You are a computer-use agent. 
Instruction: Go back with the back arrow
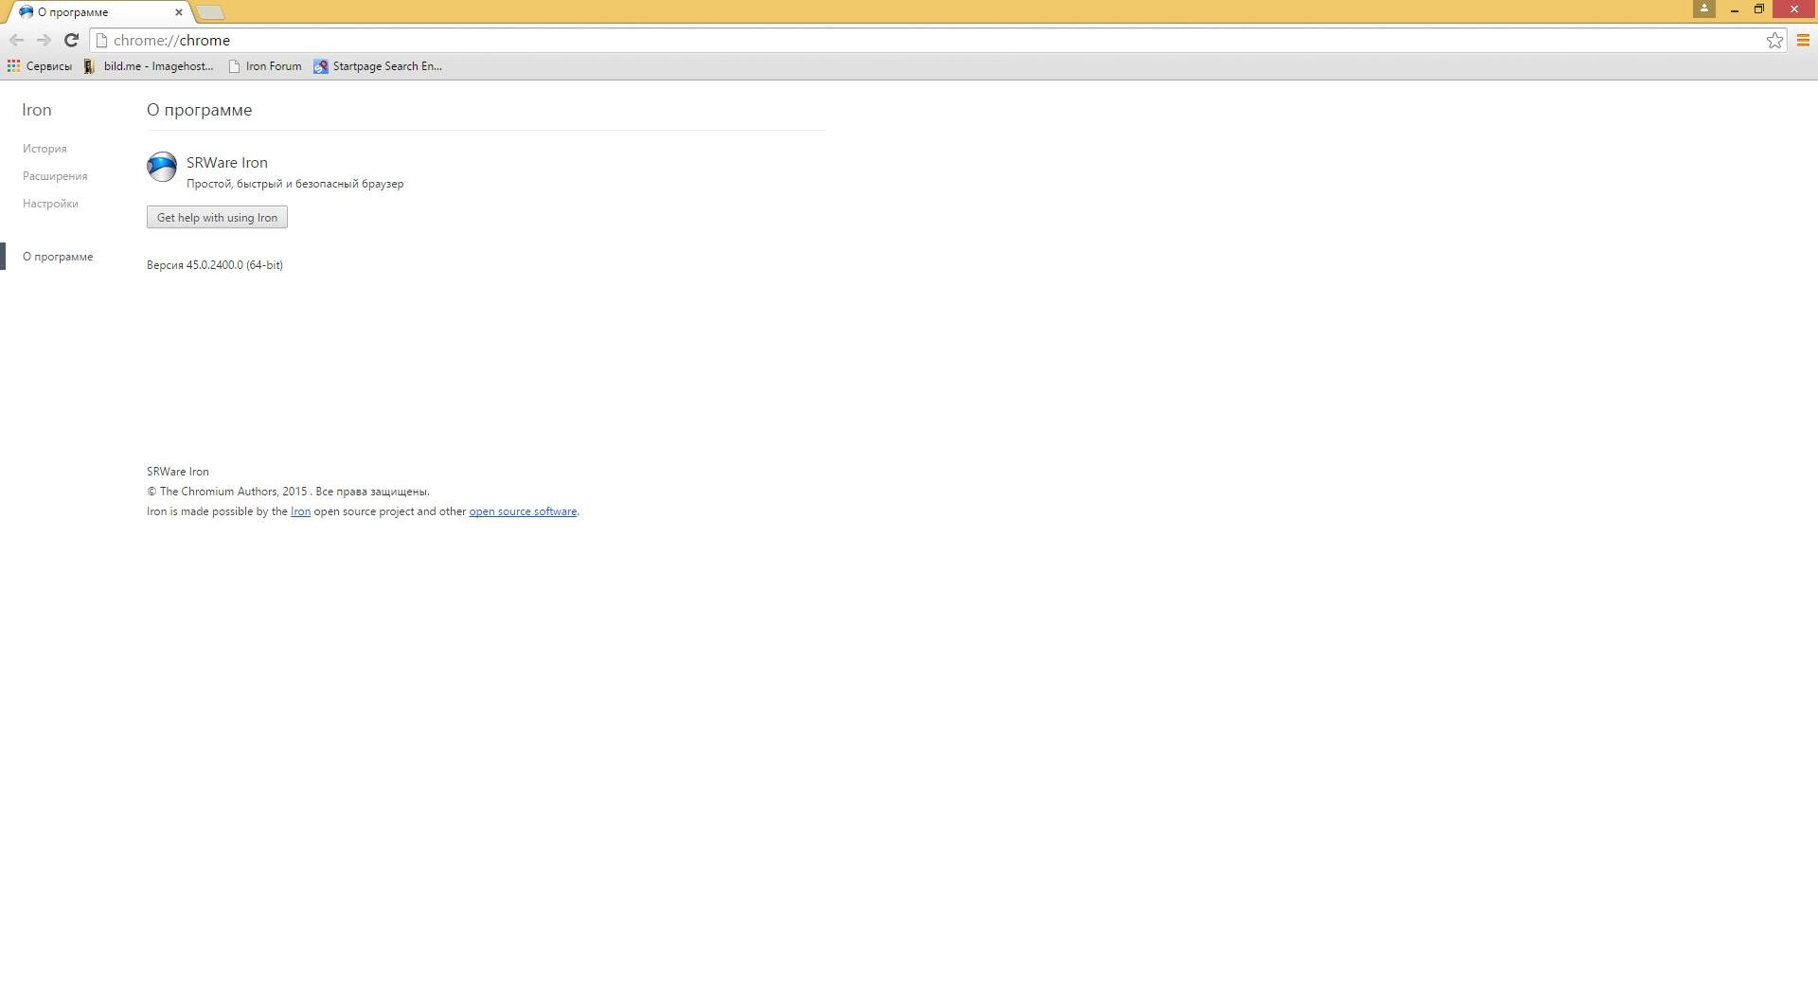click(x=16, y=40)
